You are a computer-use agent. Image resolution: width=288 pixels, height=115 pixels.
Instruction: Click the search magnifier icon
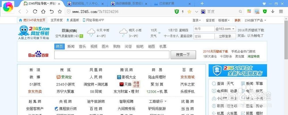240,12
